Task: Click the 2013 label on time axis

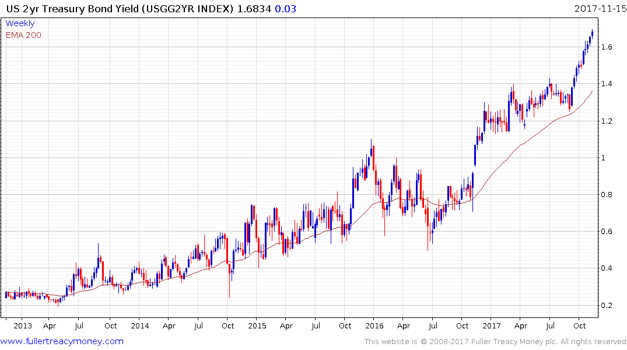Action: coord(23,325)
